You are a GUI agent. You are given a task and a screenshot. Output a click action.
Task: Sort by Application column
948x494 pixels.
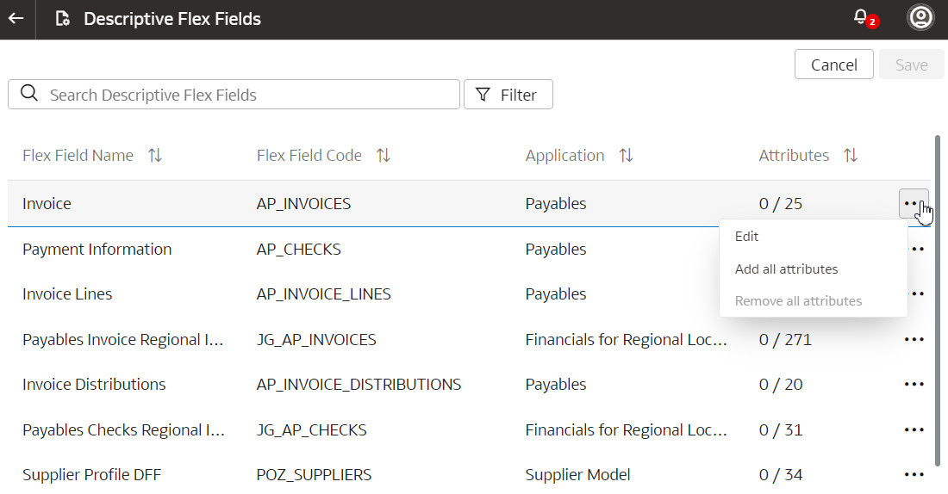(626, 156)
